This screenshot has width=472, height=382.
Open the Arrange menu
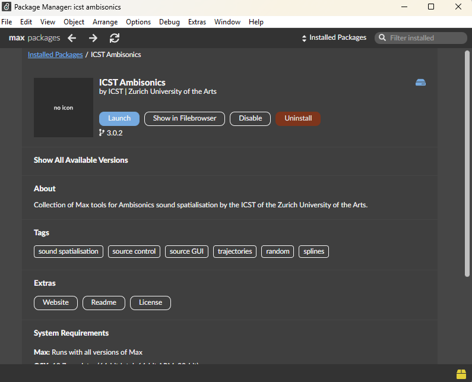pyautogui.click(x=105, y=22)
